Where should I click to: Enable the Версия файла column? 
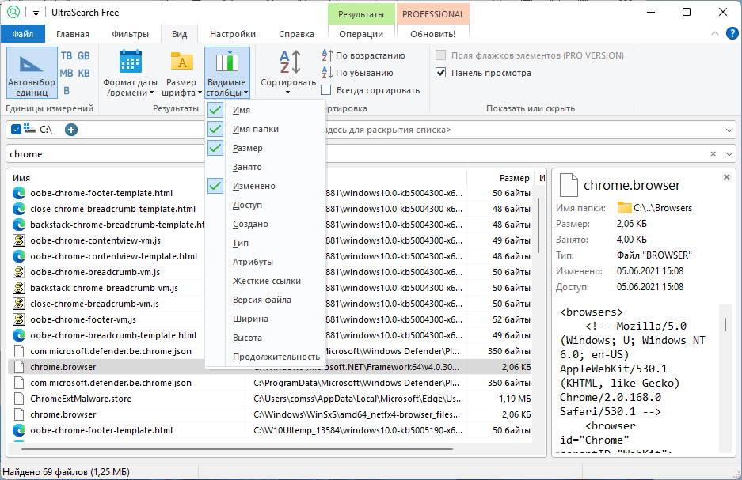click(265, 300)
